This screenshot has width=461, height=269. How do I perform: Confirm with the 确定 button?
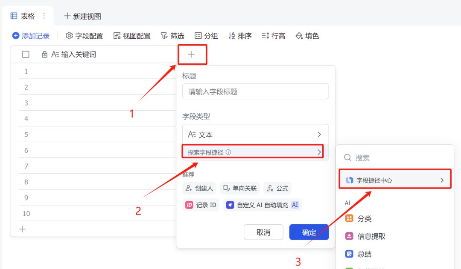309,232
